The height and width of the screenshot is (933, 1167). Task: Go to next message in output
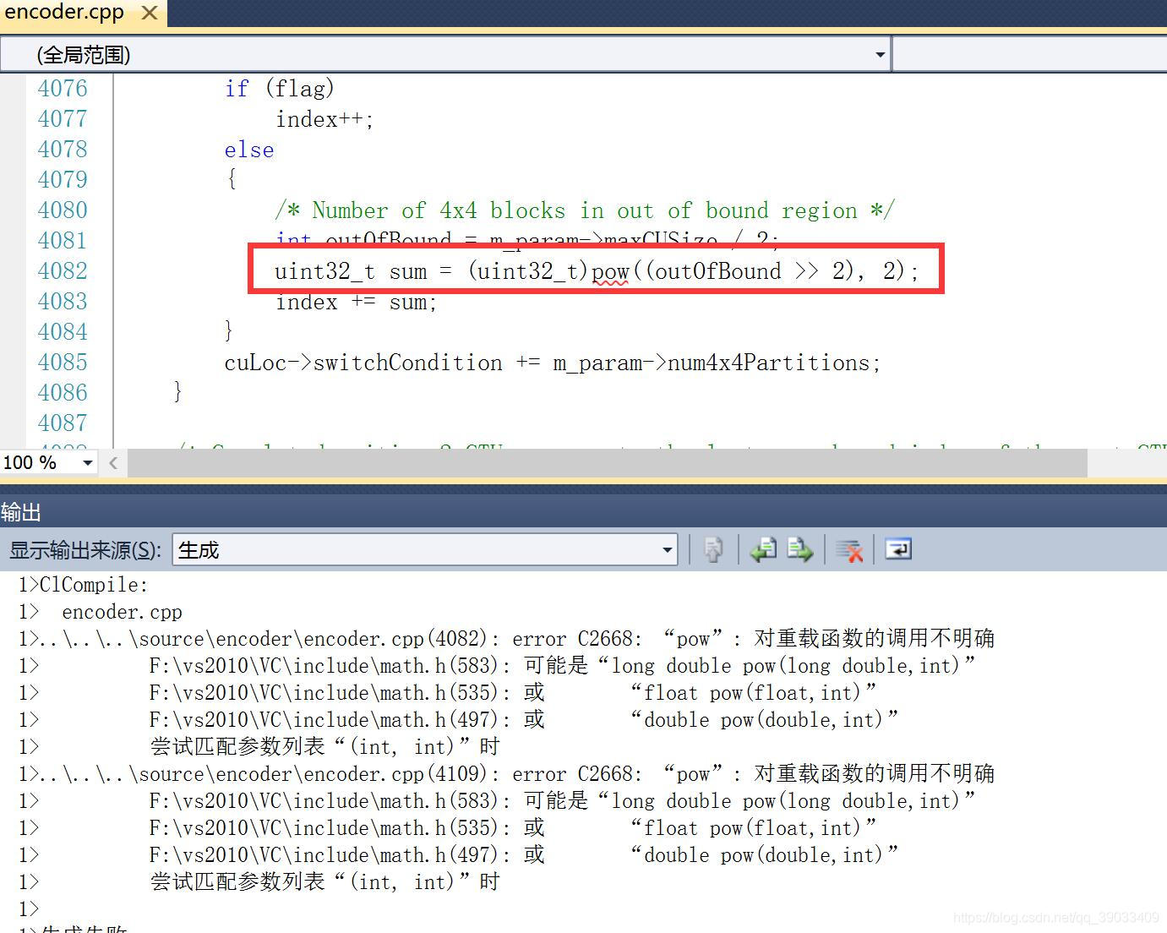(799, 550)
